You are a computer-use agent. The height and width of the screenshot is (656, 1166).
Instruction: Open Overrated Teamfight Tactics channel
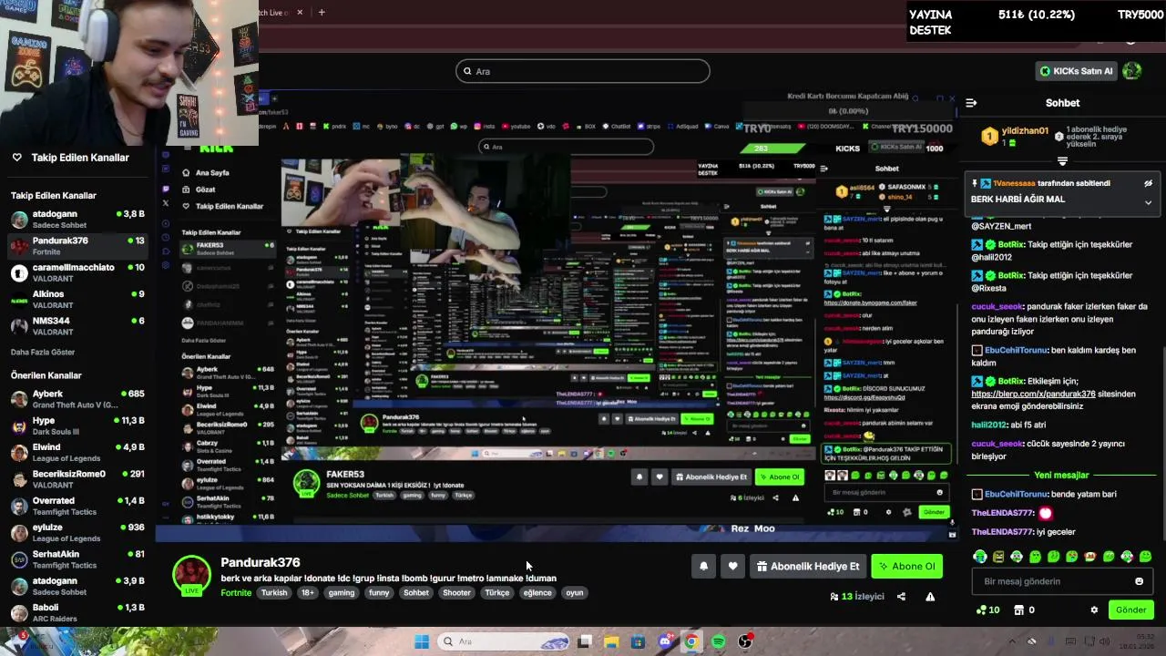click(x=77, y=506)
